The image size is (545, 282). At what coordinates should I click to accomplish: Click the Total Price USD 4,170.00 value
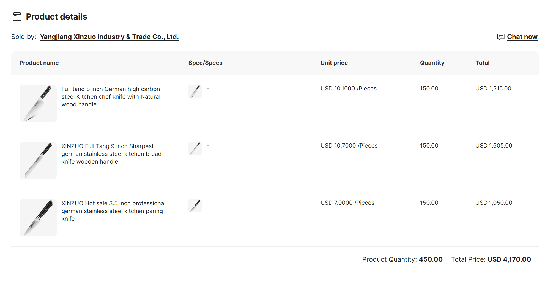pos(509,259)
